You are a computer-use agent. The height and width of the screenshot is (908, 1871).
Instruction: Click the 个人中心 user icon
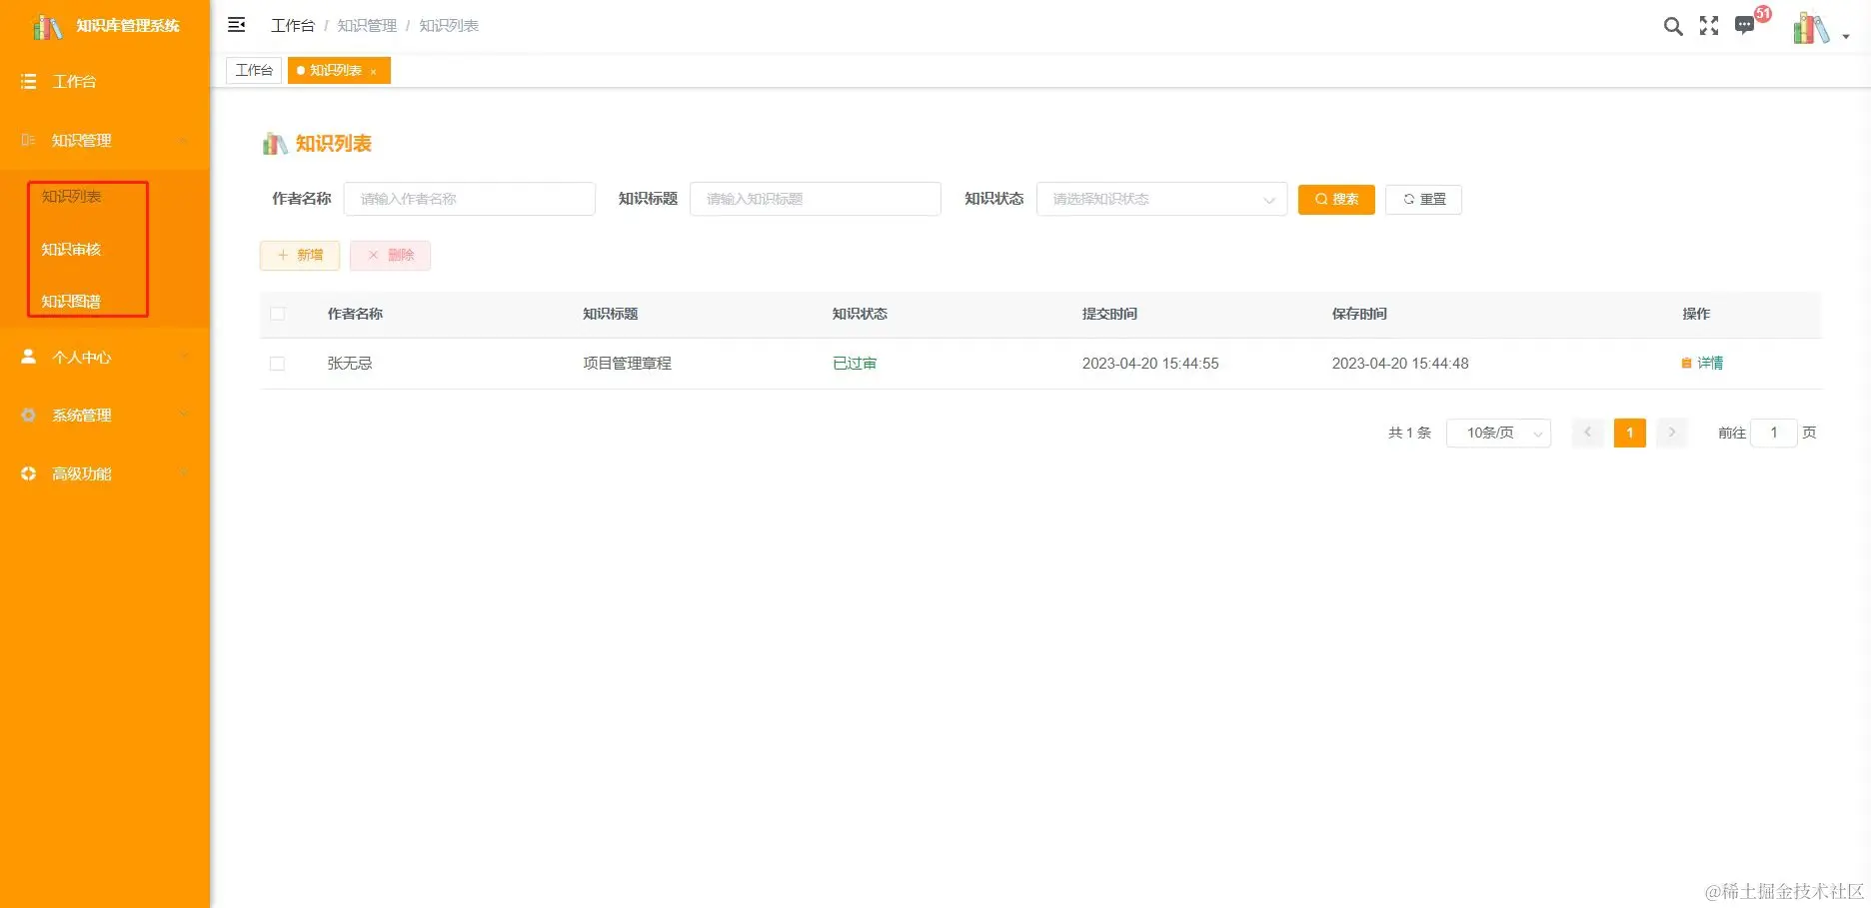point(28,356)
